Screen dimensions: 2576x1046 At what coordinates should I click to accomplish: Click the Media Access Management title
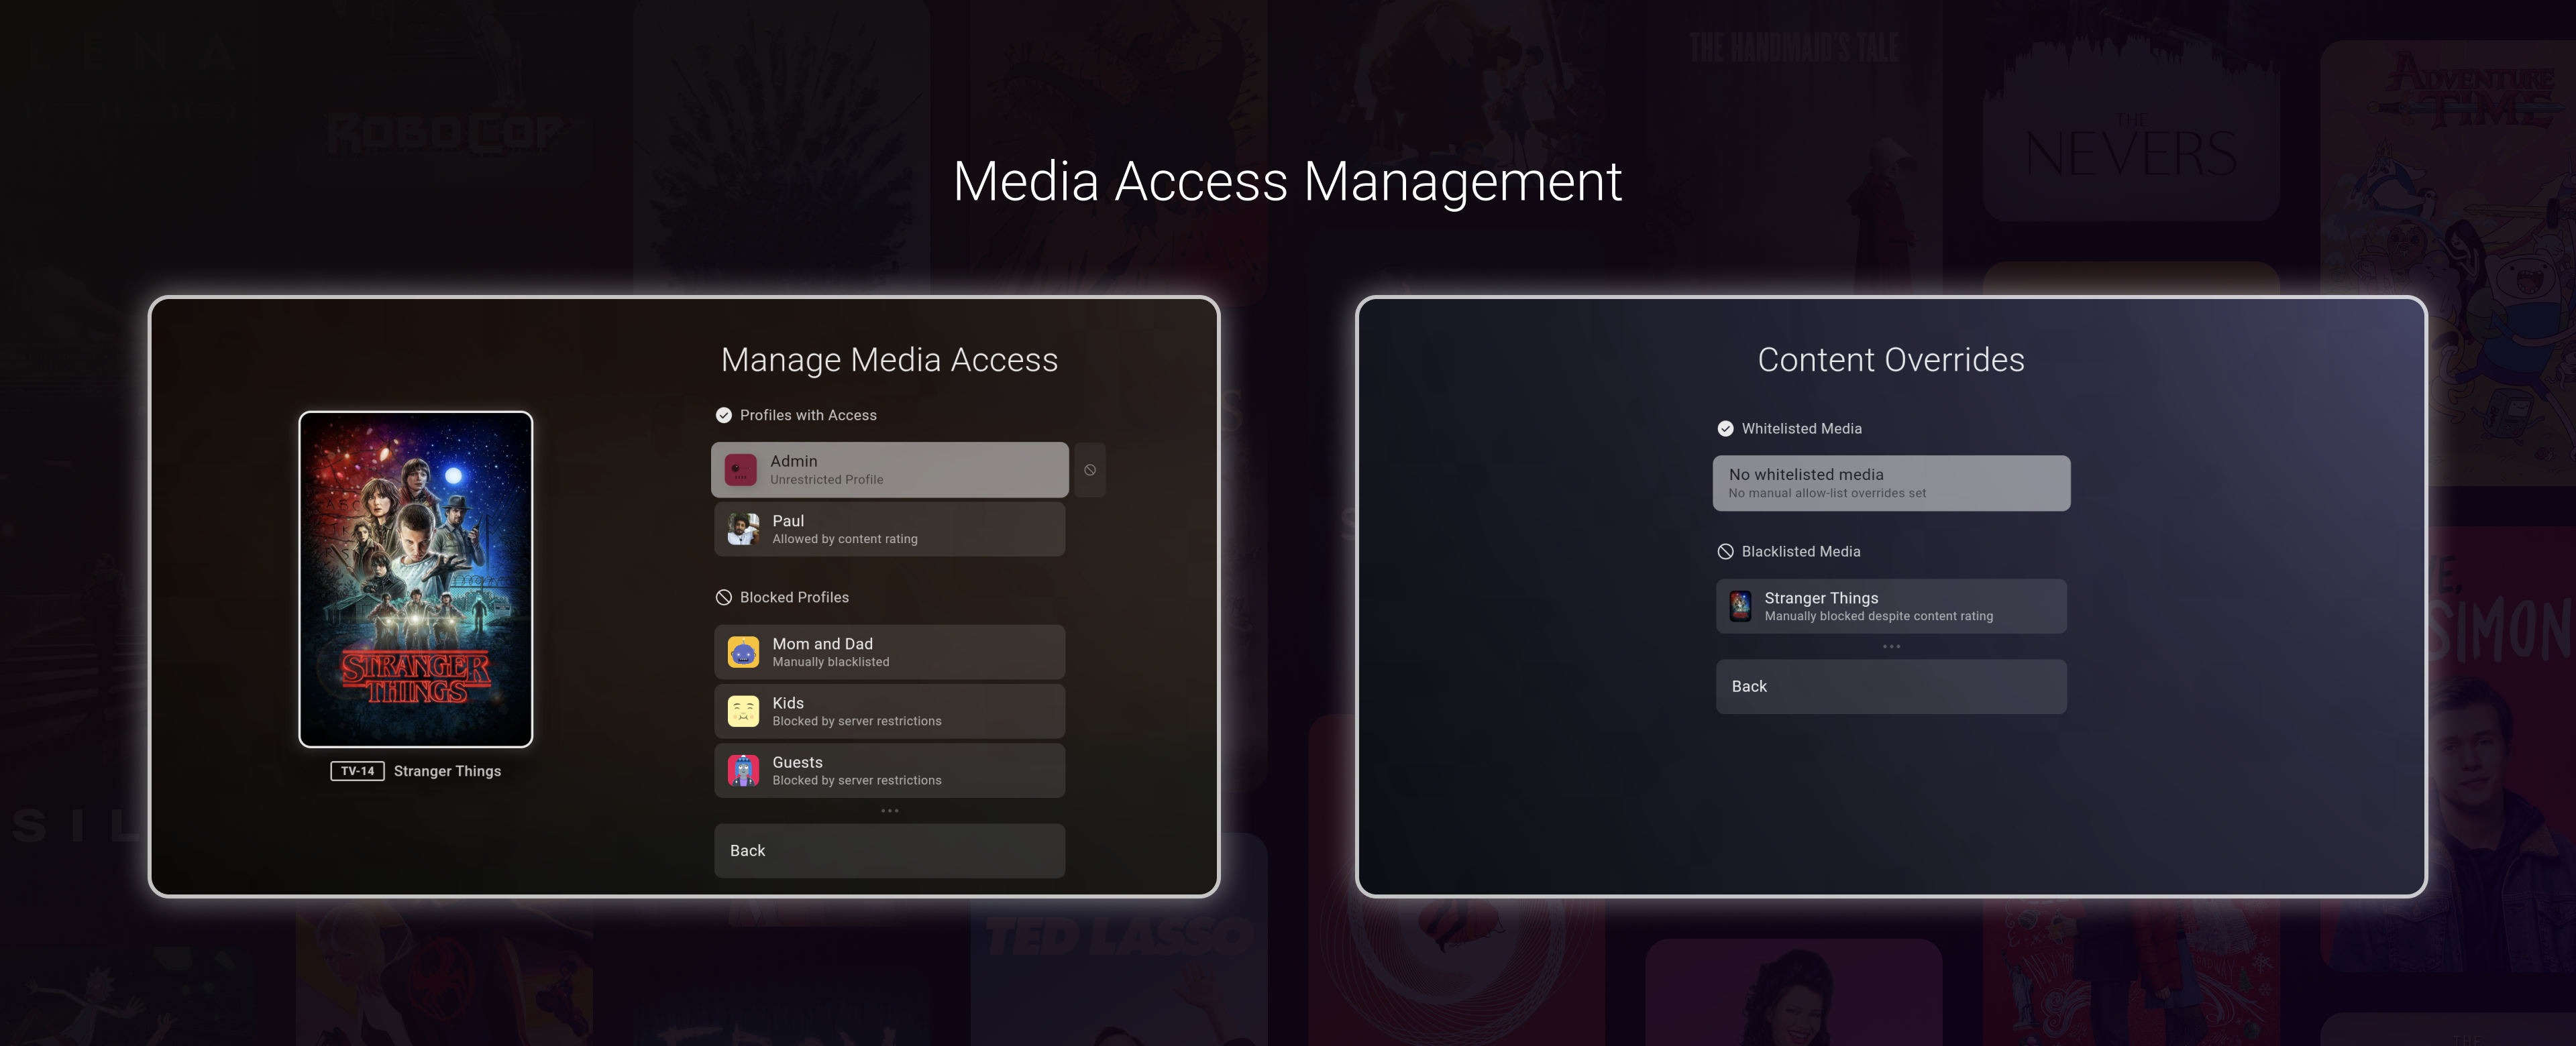[1287, 182]
